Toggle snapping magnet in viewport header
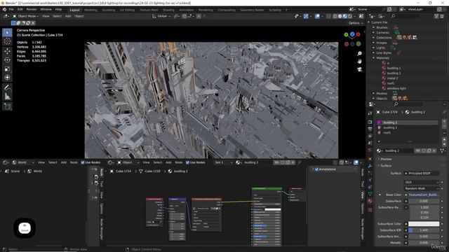 tap(185, 16)
